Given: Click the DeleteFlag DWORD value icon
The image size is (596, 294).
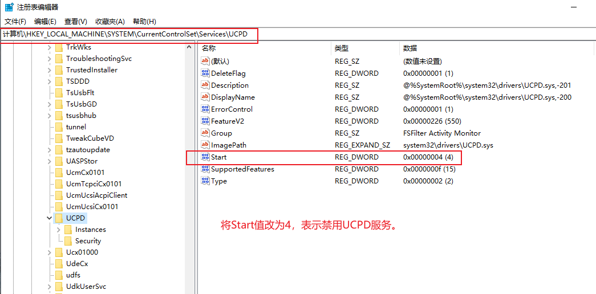Looking at the screenshot, I should pyautogui.click(x=205, y=73).
